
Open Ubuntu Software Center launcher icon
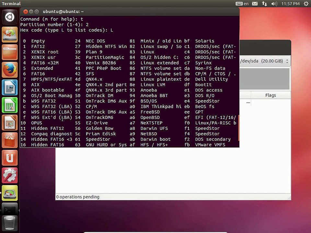(10, 140)
